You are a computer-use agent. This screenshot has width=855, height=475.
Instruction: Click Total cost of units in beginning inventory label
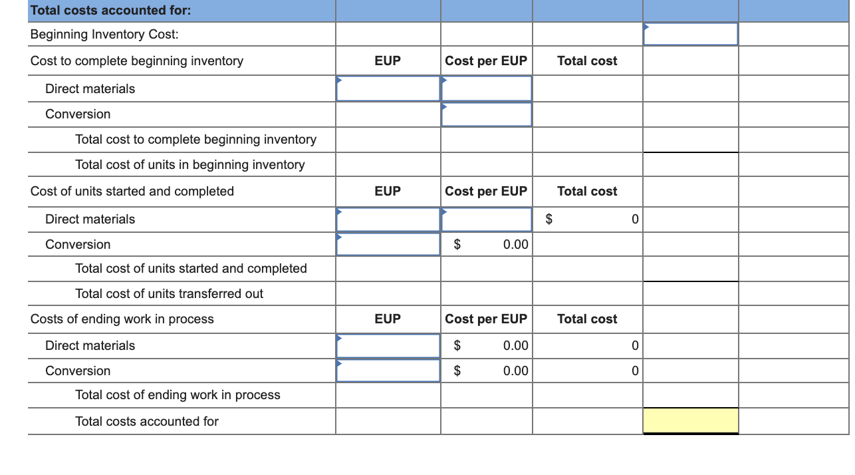pyautogui.click(x=190, y=164)
